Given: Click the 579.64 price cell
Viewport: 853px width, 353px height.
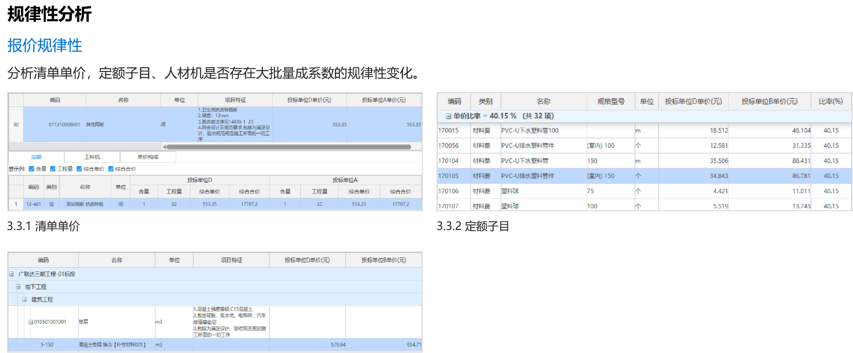Looking at the screenshot, I should tap(307, 344).
